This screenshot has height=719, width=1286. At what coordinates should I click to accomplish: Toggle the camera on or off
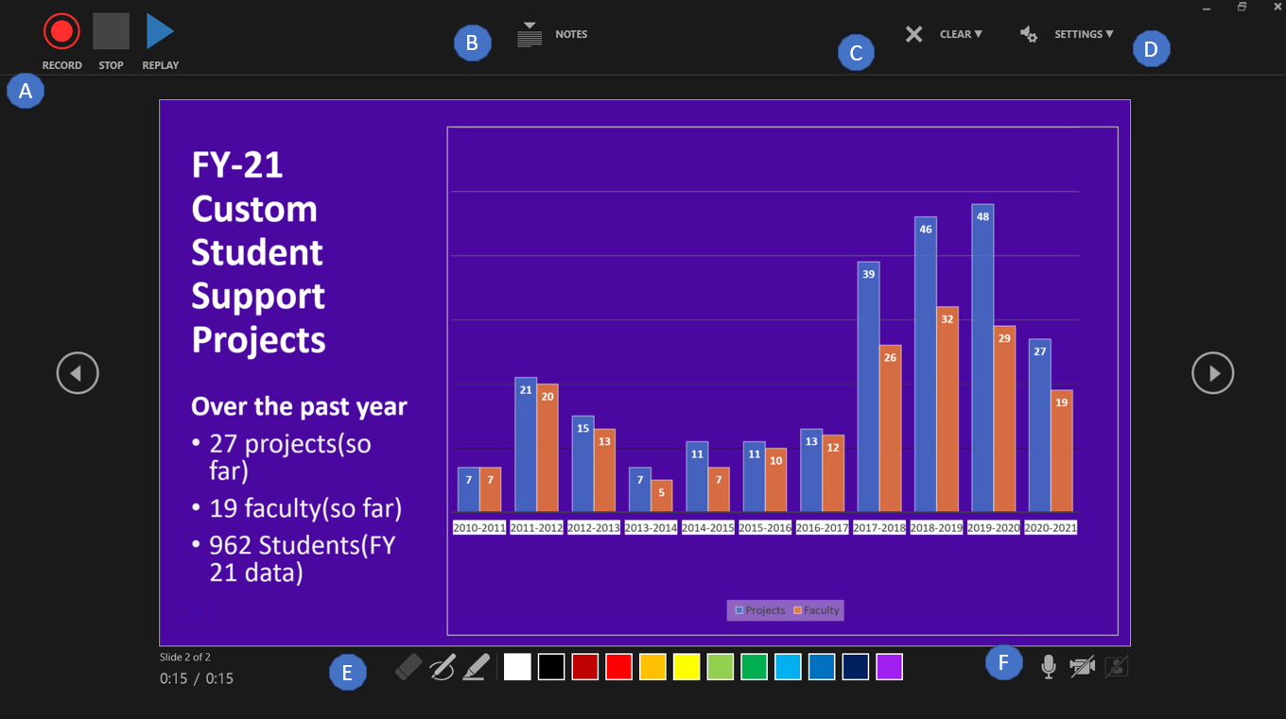pos(1082,667)
